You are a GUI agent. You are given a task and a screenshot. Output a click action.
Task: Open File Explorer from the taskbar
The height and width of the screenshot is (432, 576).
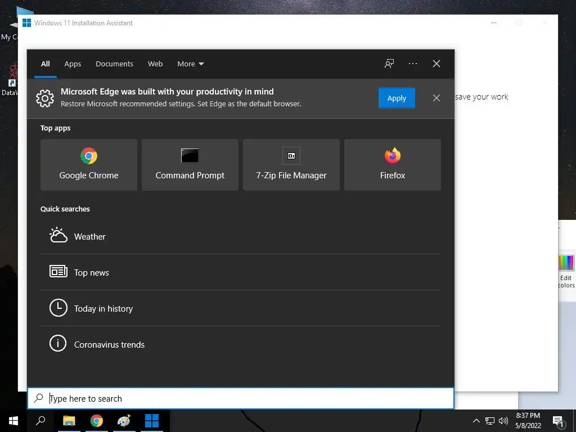tap(69, 421)
